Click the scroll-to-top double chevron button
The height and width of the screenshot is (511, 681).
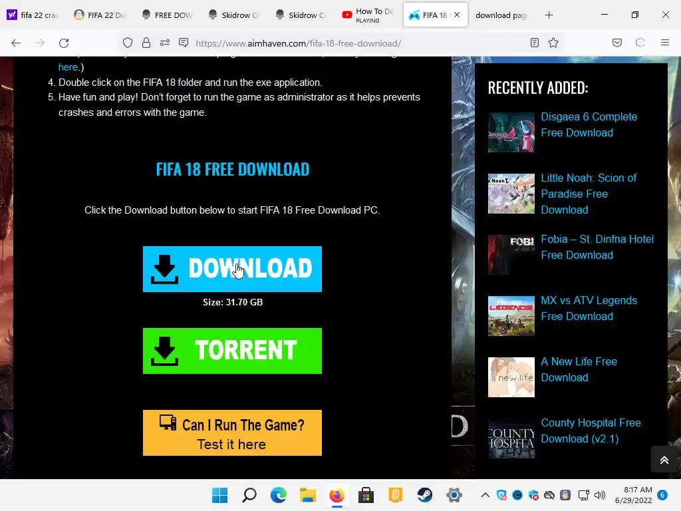[664, 460]
